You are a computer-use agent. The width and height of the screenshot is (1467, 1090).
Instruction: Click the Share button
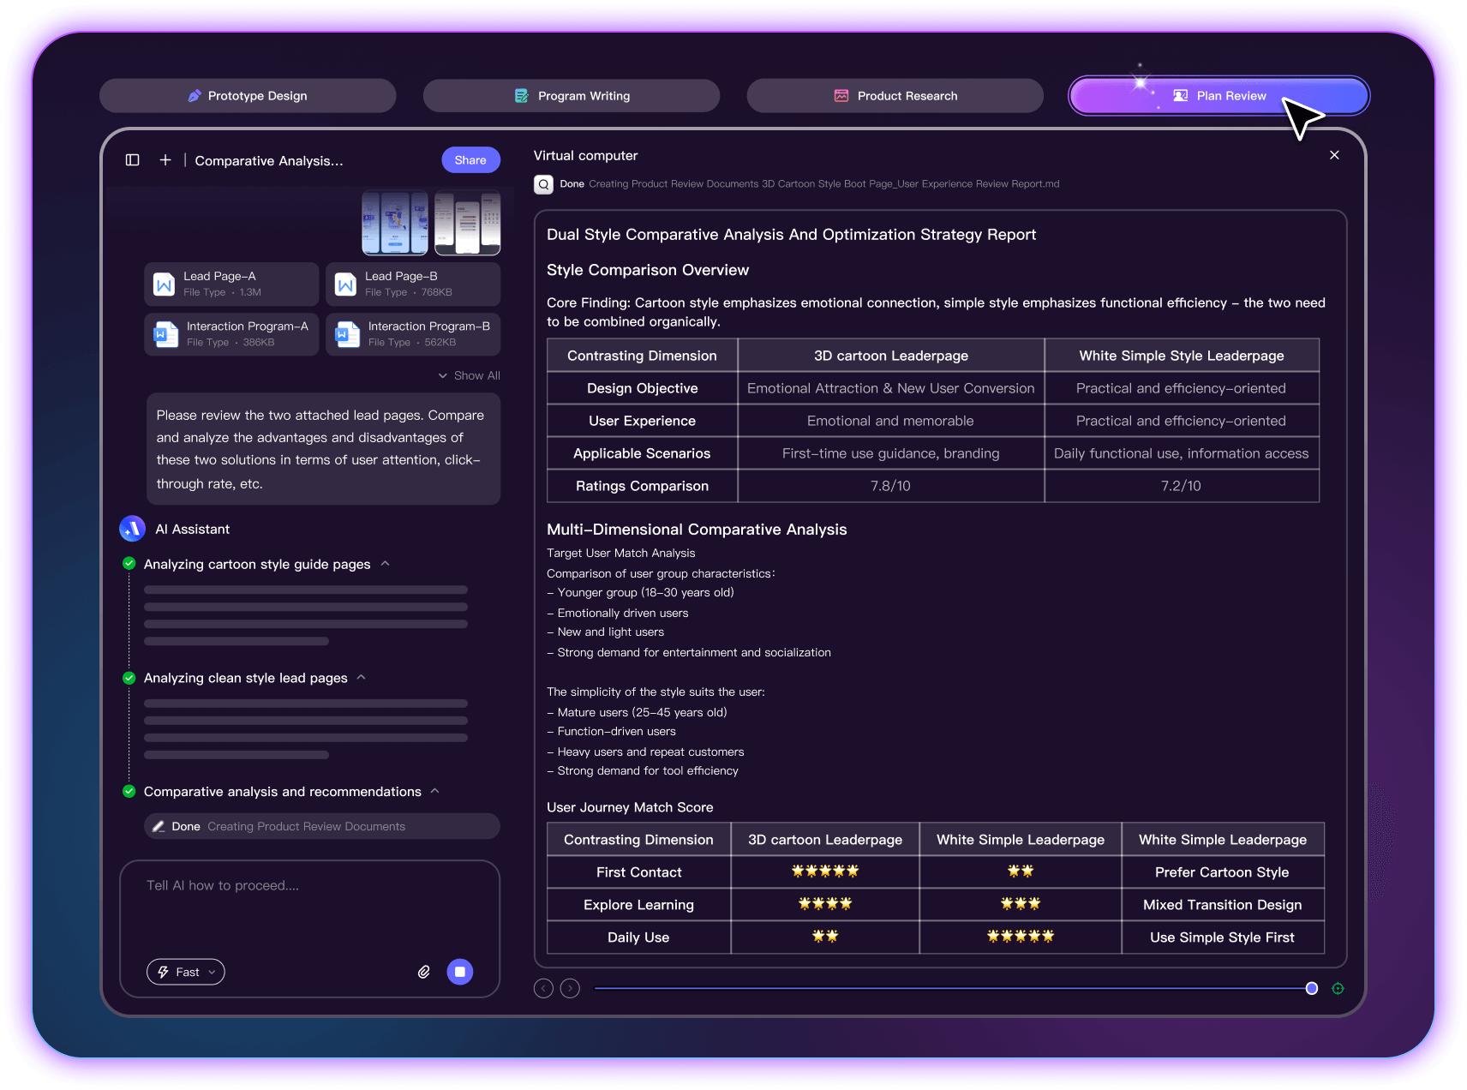470,160
